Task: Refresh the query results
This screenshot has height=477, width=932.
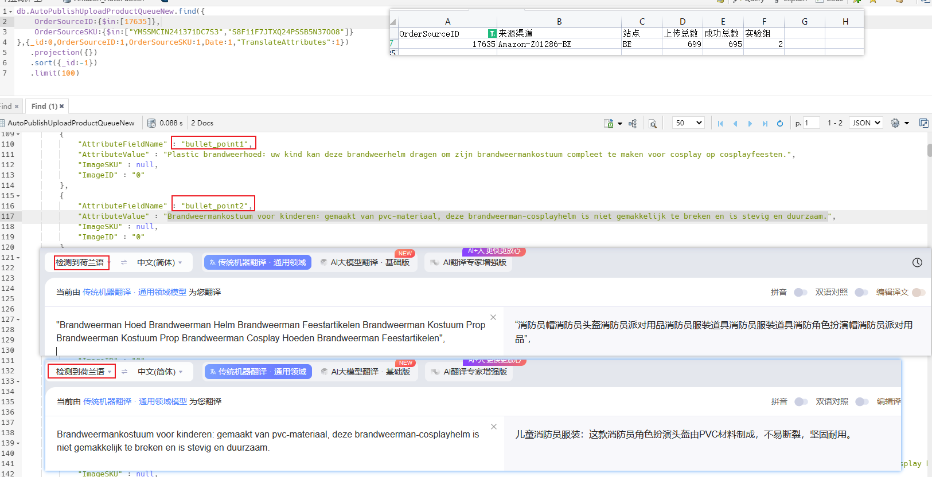Action: tap(780, 123)
